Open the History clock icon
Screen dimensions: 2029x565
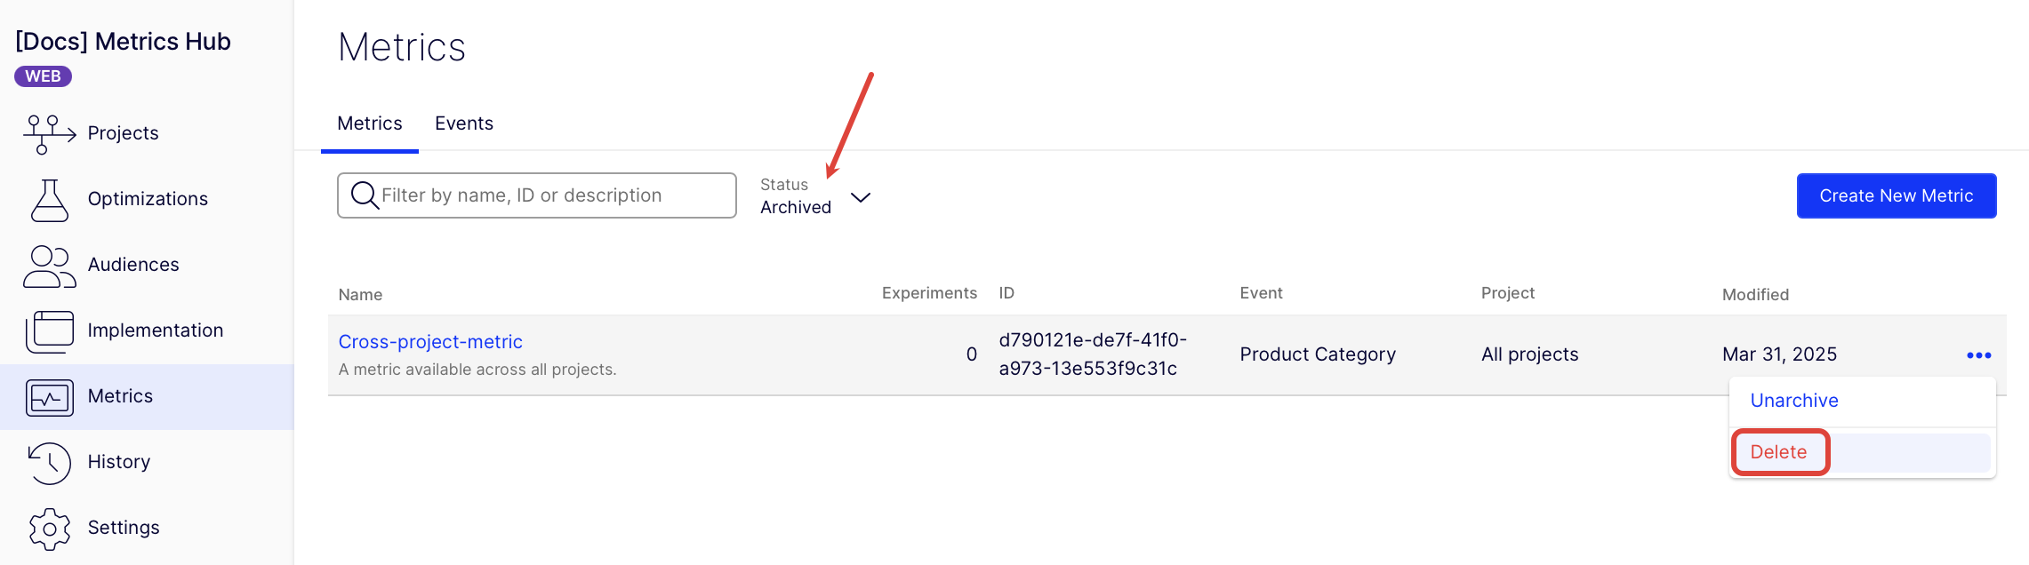pyautogui.click(x=50, y=463)
